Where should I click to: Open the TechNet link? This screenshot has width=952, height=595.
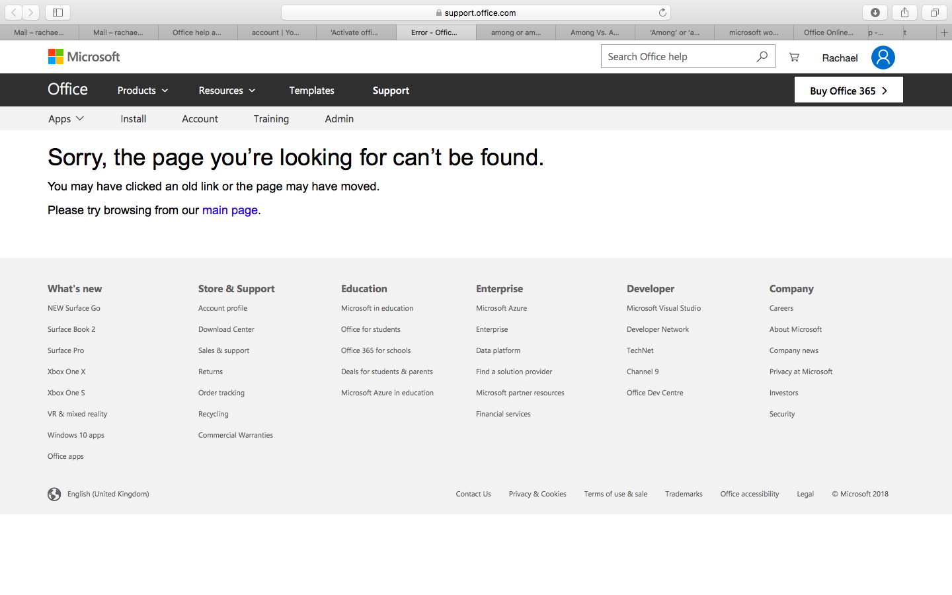640,350
